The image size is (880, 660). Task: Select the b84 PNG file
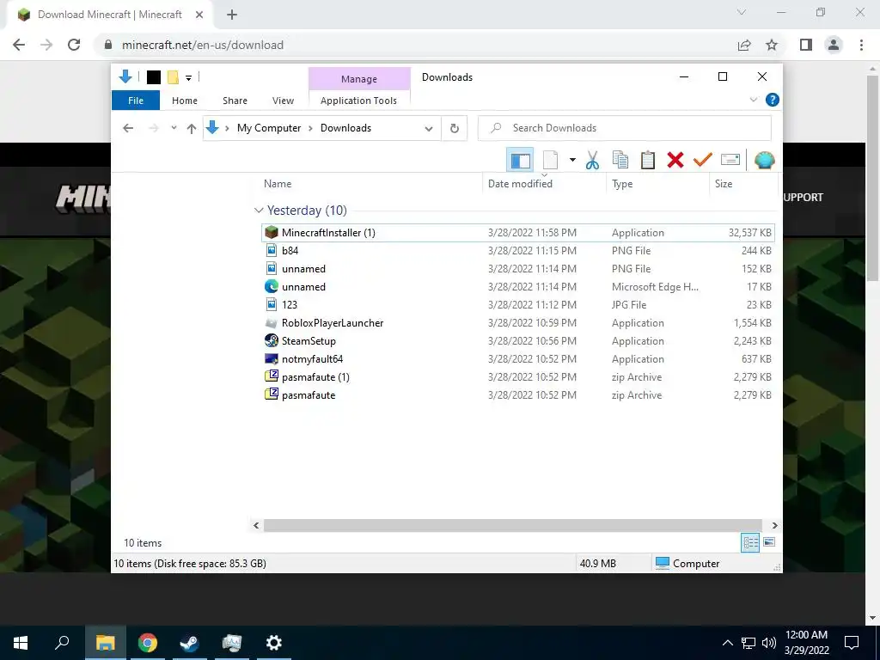pyautogui.click(x=518, y=251)
